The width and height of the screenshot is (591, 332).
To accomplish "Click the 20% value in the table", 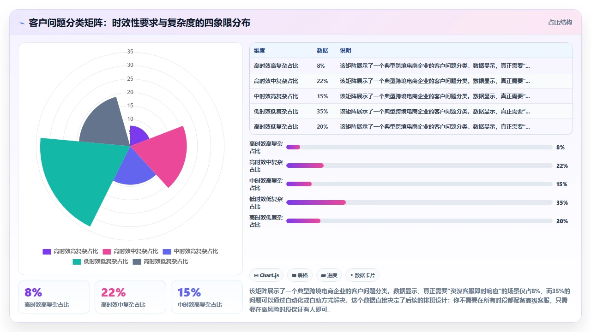I will click(322, 127).
